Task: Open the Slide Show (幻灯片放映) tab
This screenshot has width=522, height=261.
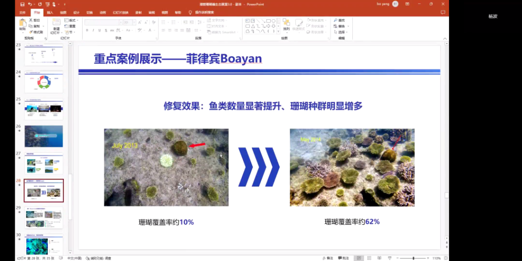Action: pyautogui.click(x=120, y=12)
